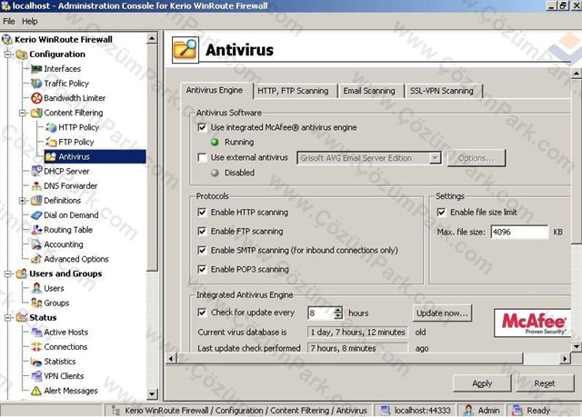Image resolution: width=582 pixels, height=417 pixels.
Task: Toggle Check for update every checkbox
Action: point(202,313)
